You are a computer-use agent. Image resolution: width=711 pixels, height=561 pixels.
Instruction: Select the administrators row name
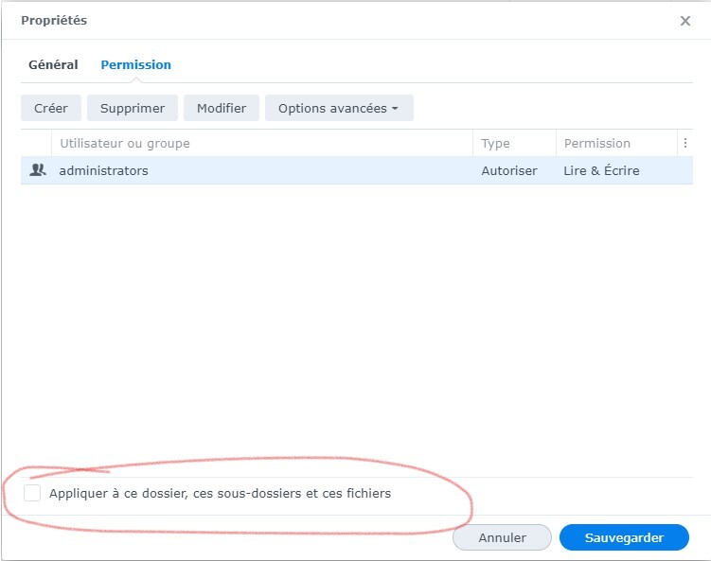(x=103, y=170)
